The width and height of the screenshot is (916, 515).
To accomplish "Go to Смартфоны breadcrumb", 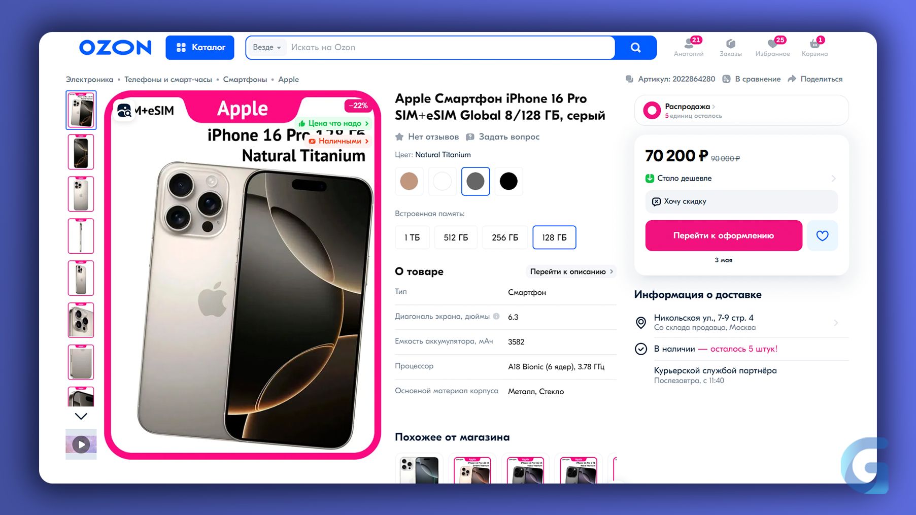I will [245, 80].
